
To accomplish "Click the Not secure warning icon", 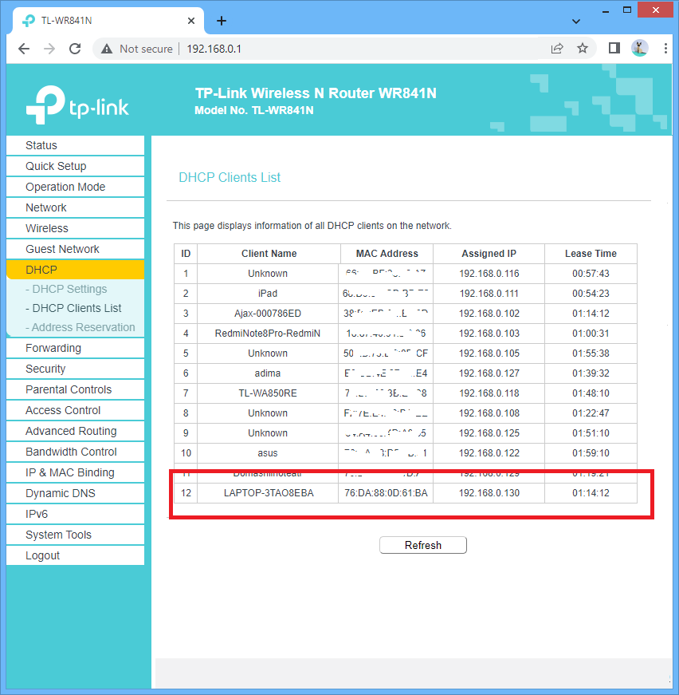I will (x=107, y=49).
